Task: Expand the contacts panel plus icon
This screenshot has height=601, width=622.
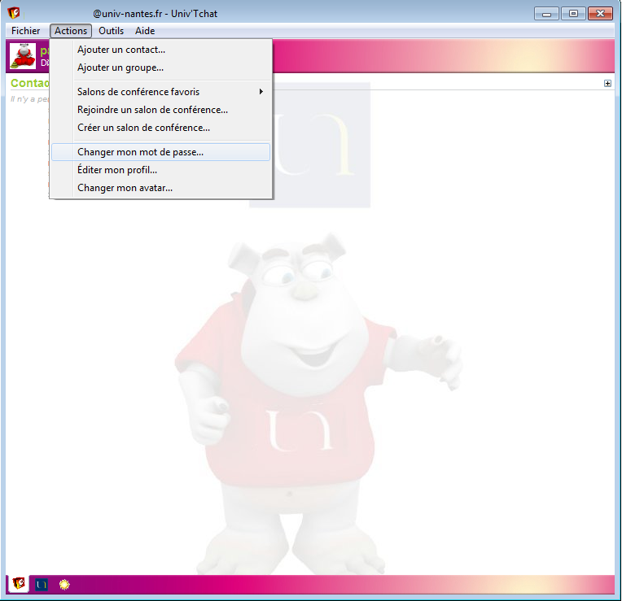Action: click(607, 83)
